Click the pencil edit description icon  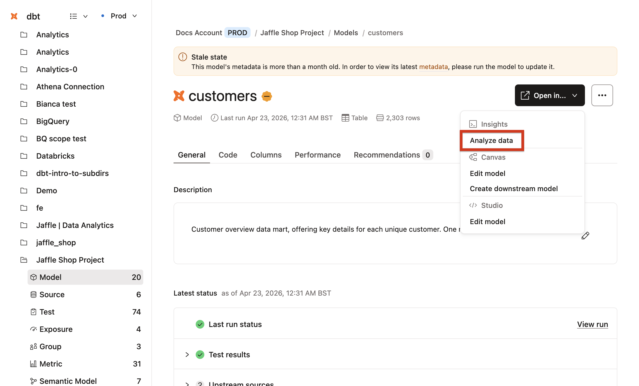tap(585, 236)
